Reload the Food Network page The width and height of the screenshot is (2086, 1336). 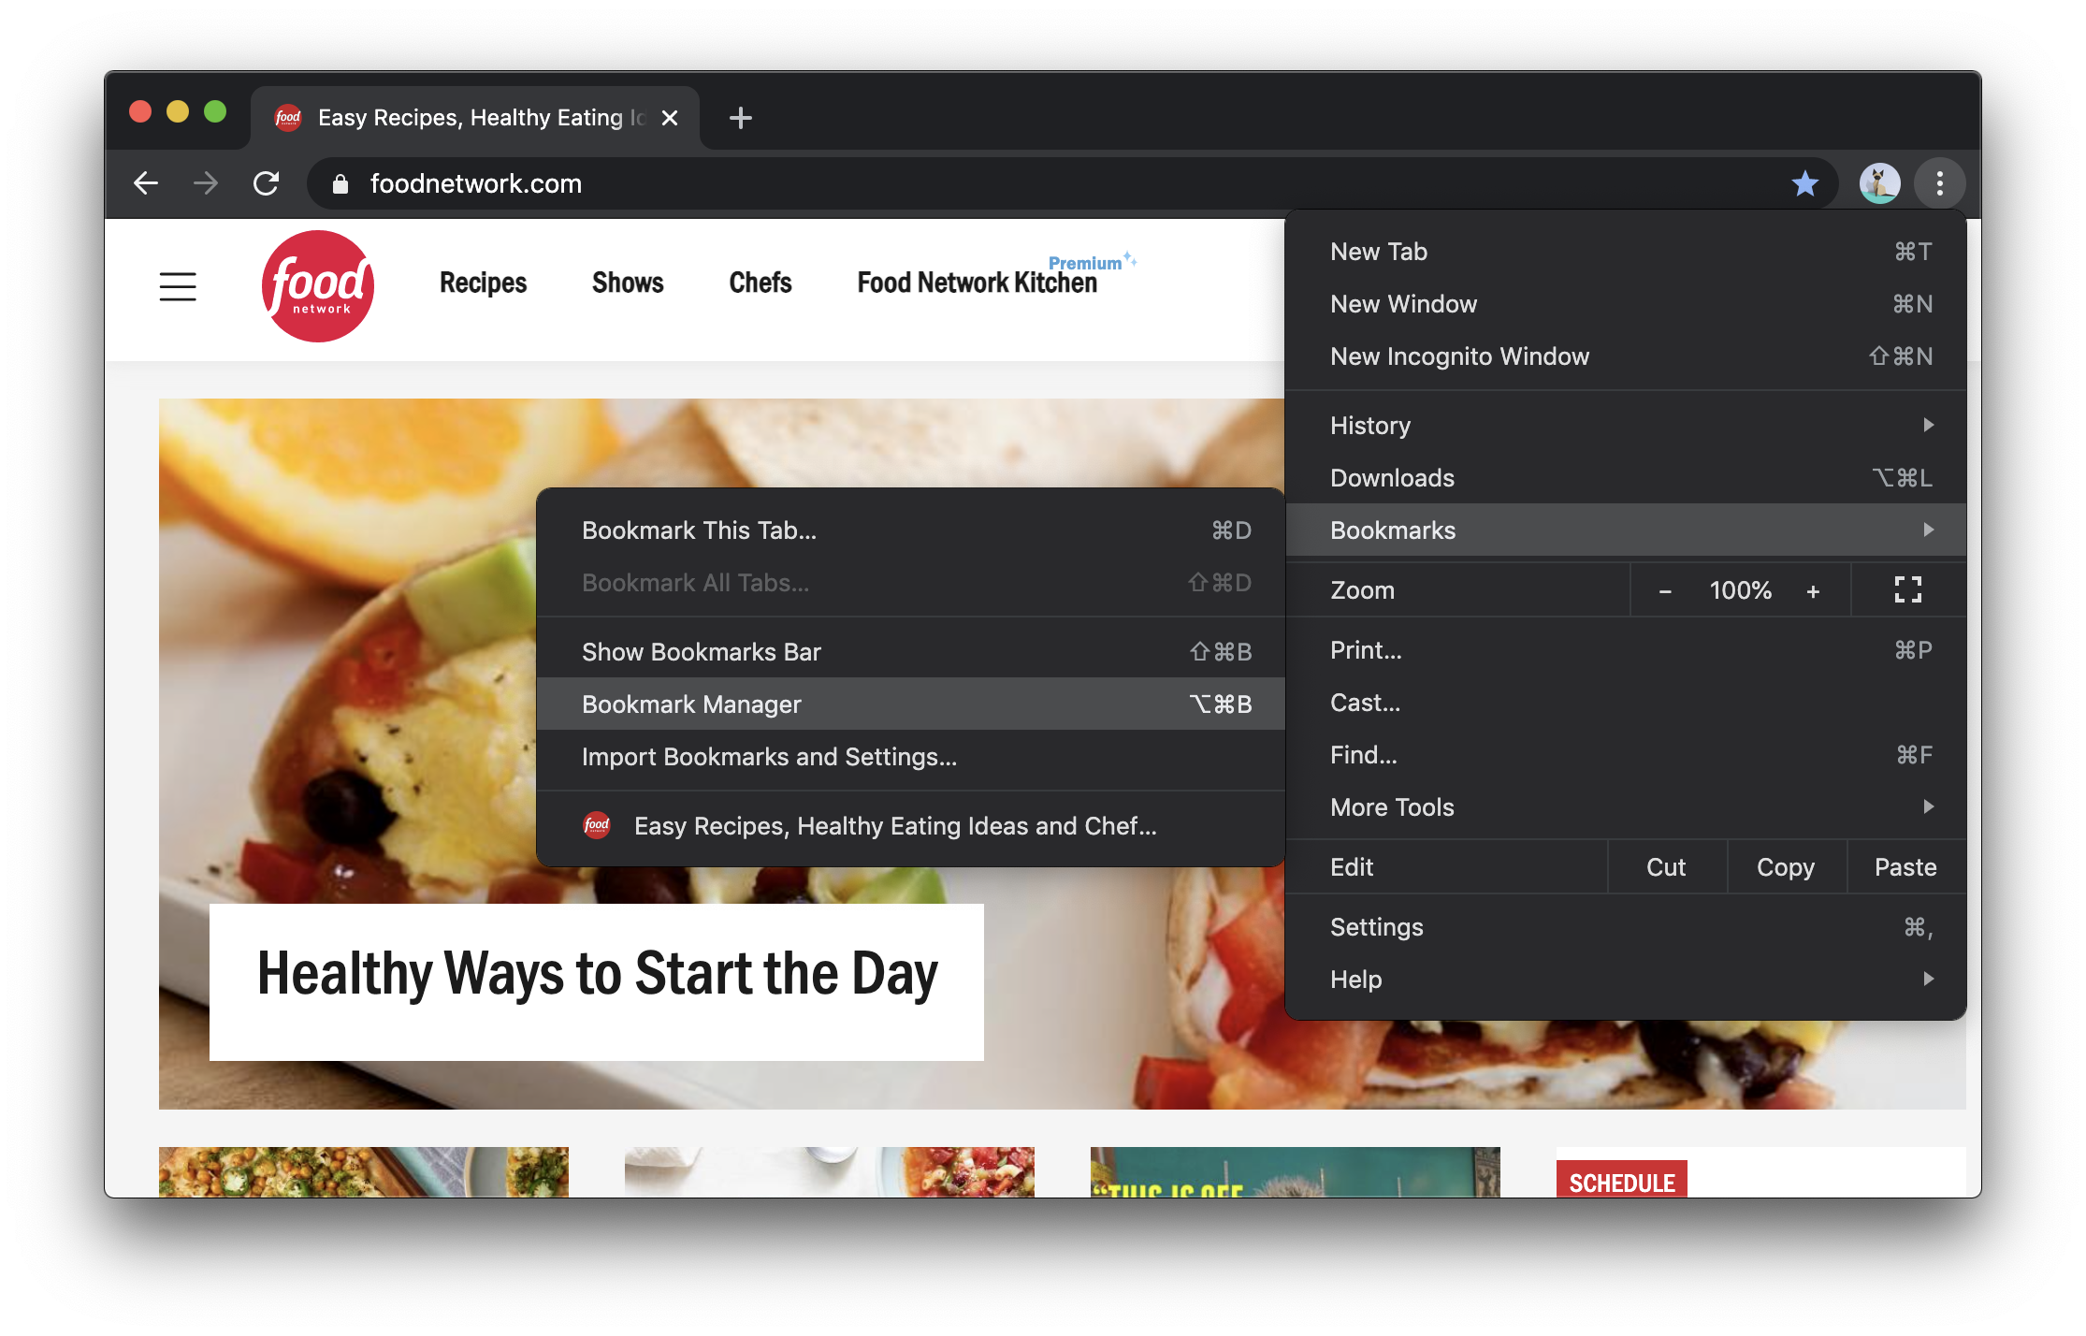point(267,183)
